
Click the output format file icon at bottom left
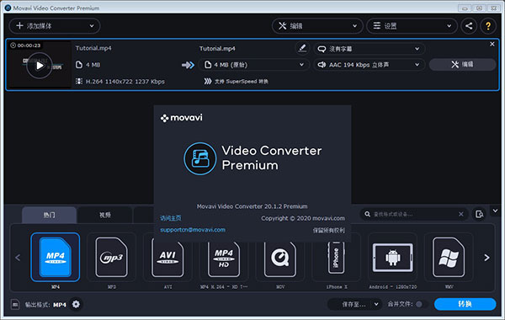[x=15, y=304]
